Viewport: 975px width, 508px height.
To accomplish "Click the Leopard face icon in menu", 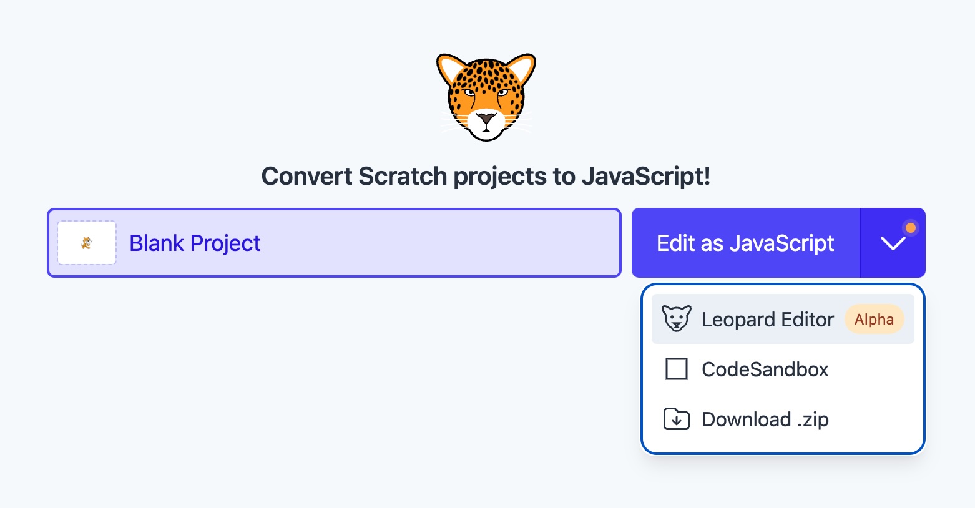I will coord(677,319).
